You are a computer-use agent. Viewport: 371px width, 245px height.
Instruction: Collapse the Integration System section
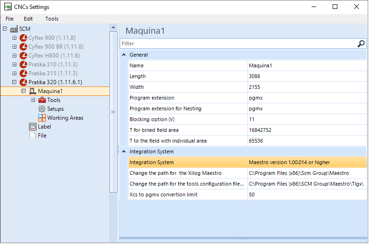(x=124, y=151)
